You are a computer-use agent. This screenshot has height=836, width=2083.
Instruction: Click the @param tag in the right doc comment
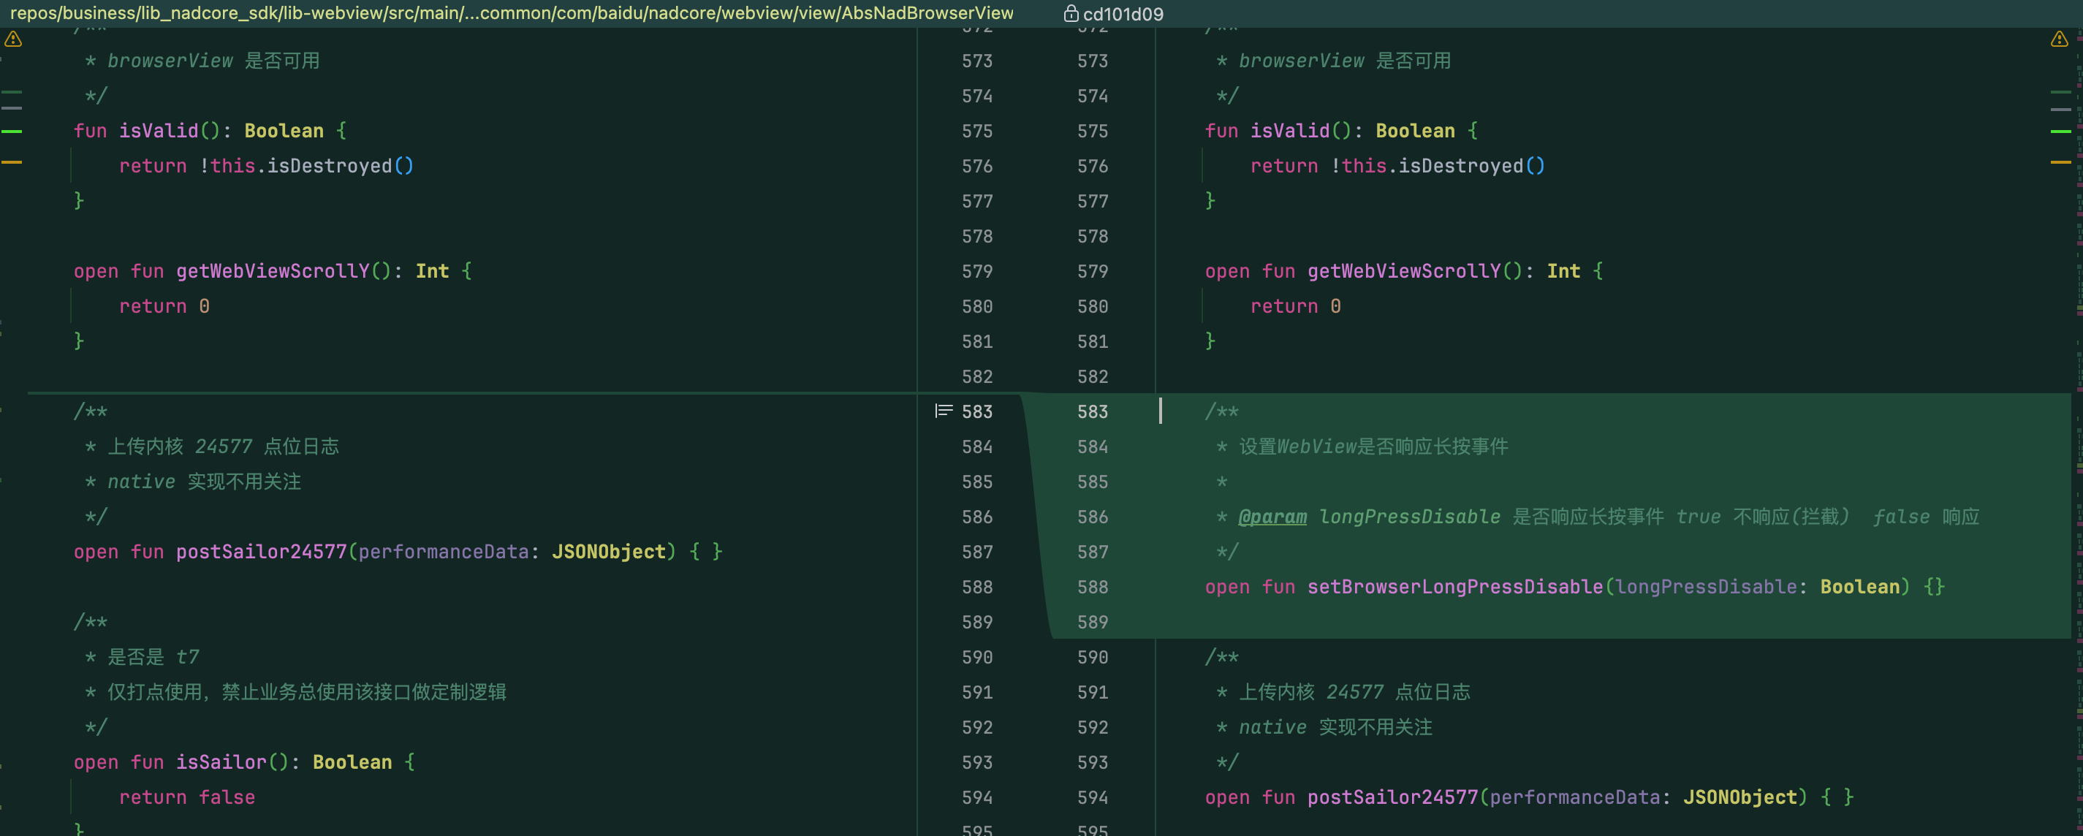pos(1272,517)
